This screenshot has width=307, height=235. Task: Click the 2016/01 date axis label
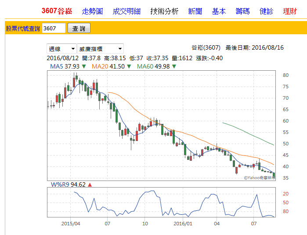pyautogui.click(x=183, y=224)
